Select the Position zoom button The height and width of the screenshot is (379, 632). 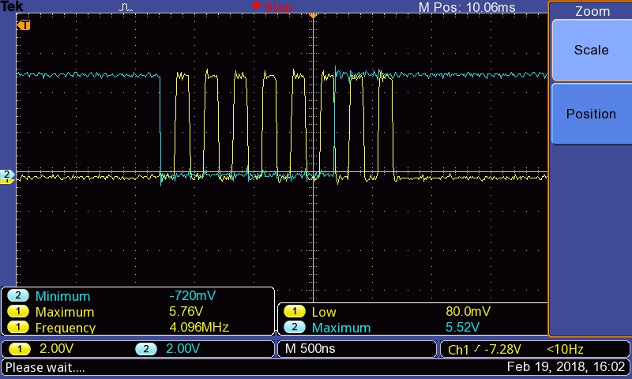click(591, 114)
